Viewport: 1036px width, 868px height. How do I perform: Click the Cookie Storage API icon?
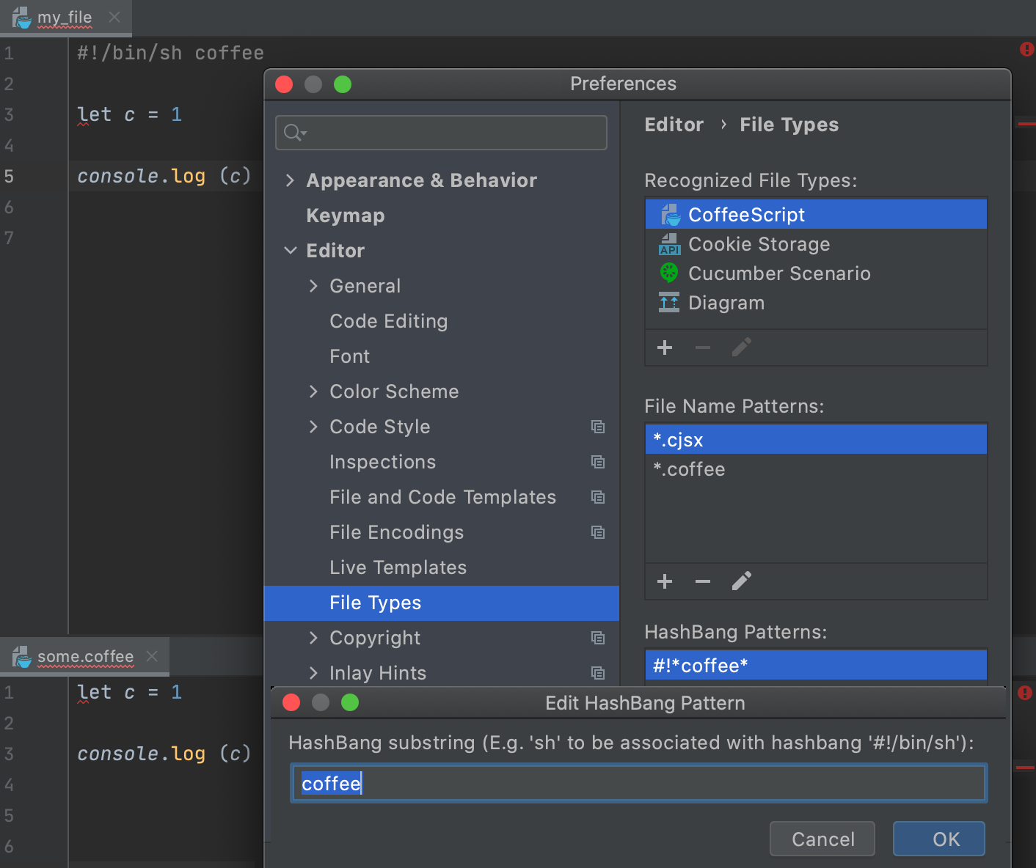[x=670, y=244]
